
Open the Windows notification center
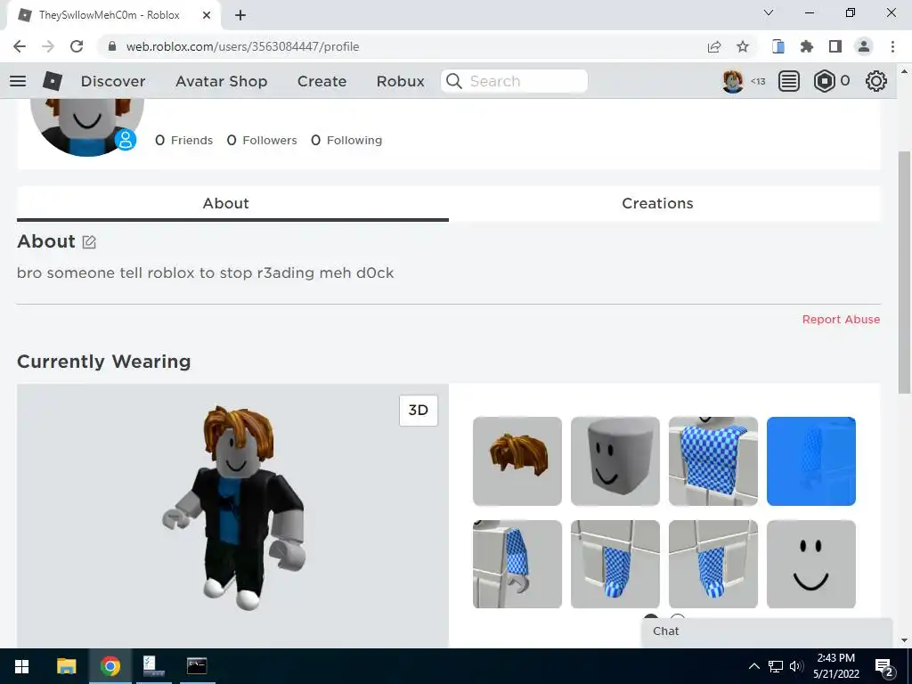[x=884, y=667]
